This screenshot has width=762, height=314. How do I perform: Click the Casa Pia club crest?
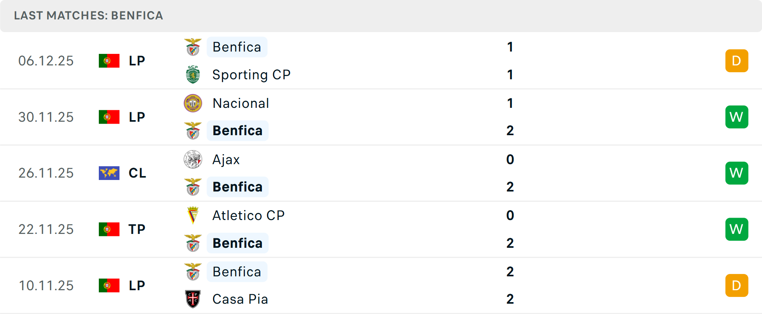tap(193, 299)
